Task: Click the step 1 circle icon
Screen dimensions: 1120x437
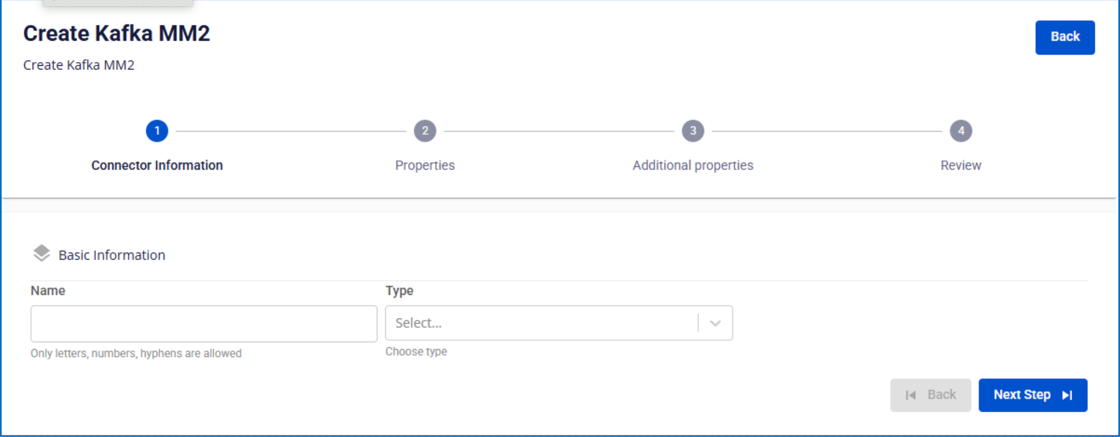Action: click(x=157, y=131)
